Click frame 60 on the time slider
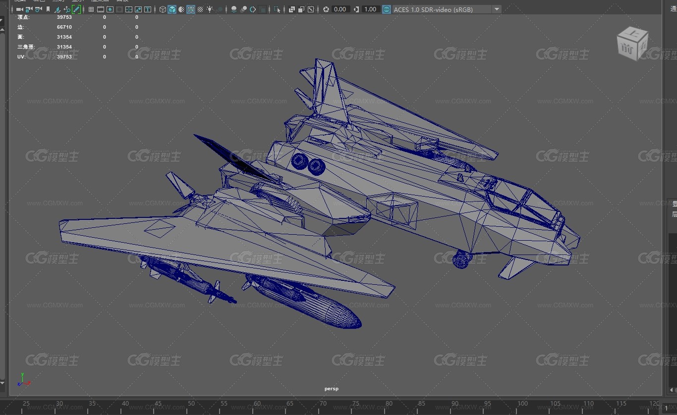The height and width of the screenshot is (415, 677). [257, 404]
